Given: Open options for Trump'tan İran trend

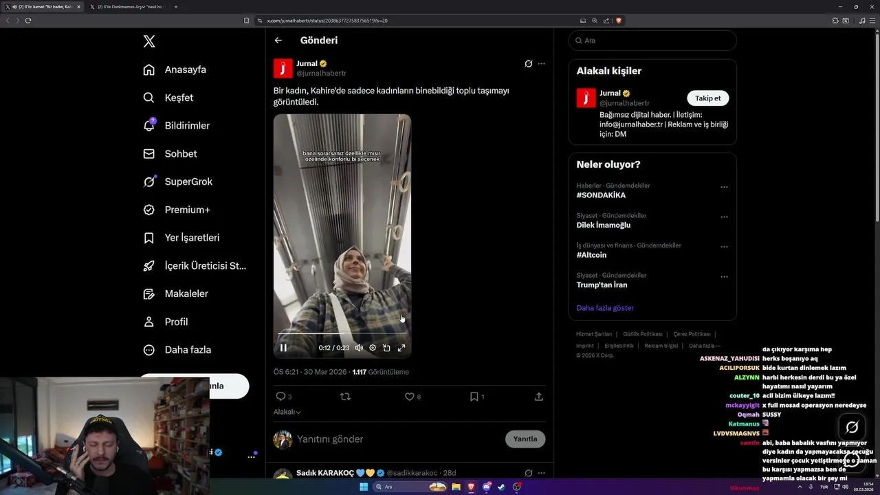Looking at the screenshot, I should pyautogui.click(x=724, y=276).
